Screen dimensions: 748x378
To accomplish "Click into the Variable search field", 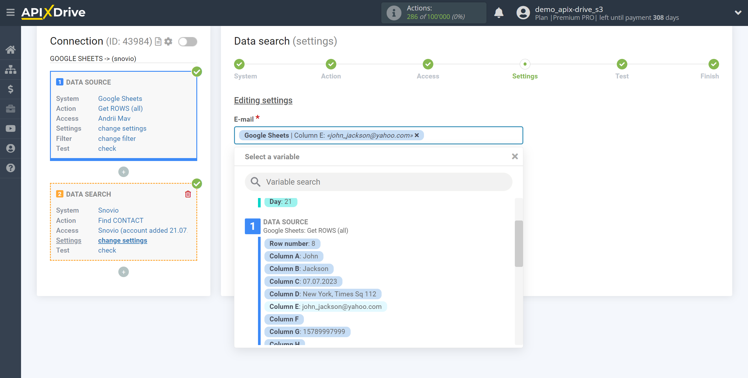I will (x=379, y=182).
